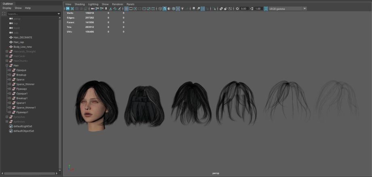Open the Outliner Display menu
The width and height of the screenshot is (372, 177).
coord(7,8)
